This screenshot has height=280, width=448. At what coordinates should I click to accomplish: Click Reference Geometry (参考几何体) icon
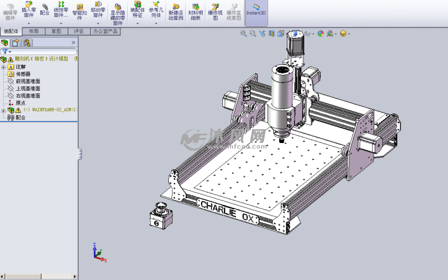click(156, 9)
